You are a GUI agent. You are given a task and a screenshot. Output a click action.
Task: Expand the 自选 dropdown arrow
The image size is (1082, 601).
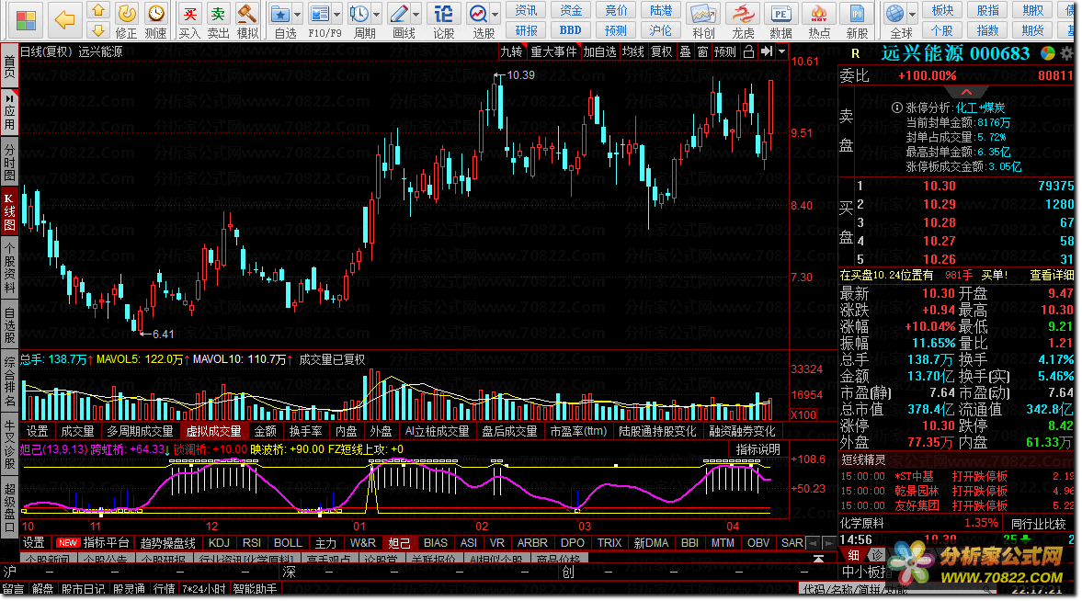coord(298,15)
